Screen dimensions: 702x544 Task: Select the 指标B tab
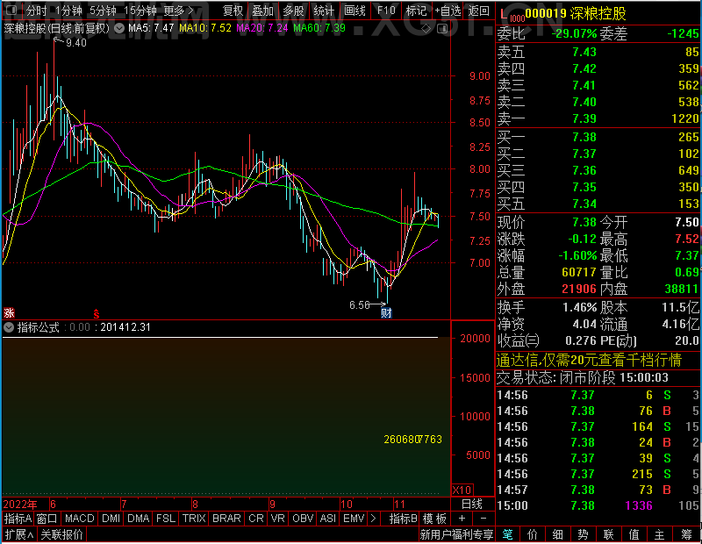pyautogui.click(x=404, y=519)
